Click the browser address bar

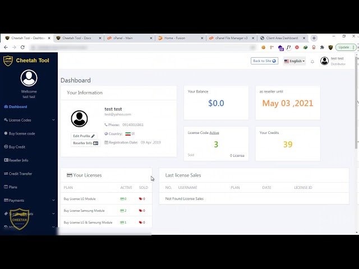(143, 47)
